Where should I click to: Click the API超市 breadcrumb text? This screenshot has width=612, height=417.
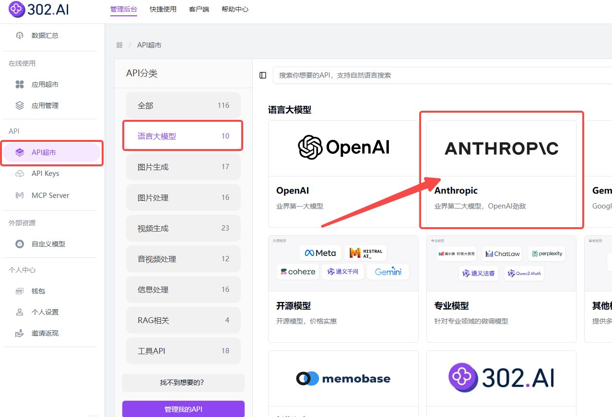click(x=149, y=45)
